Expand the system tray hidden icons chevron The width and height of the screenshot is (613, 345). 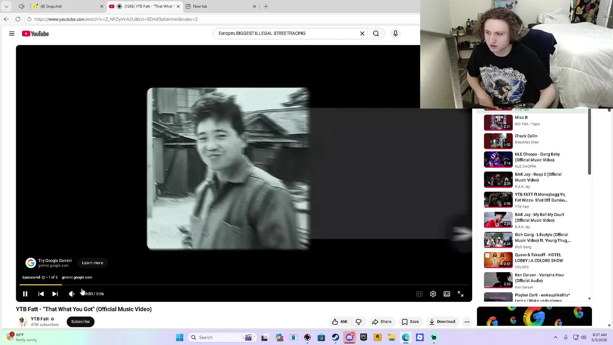click(x=556, y=337)
